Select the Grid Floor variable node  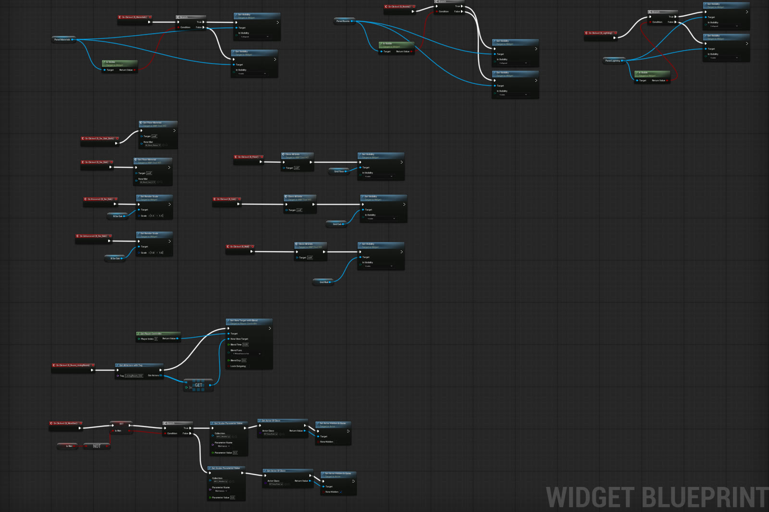[340, 171]
